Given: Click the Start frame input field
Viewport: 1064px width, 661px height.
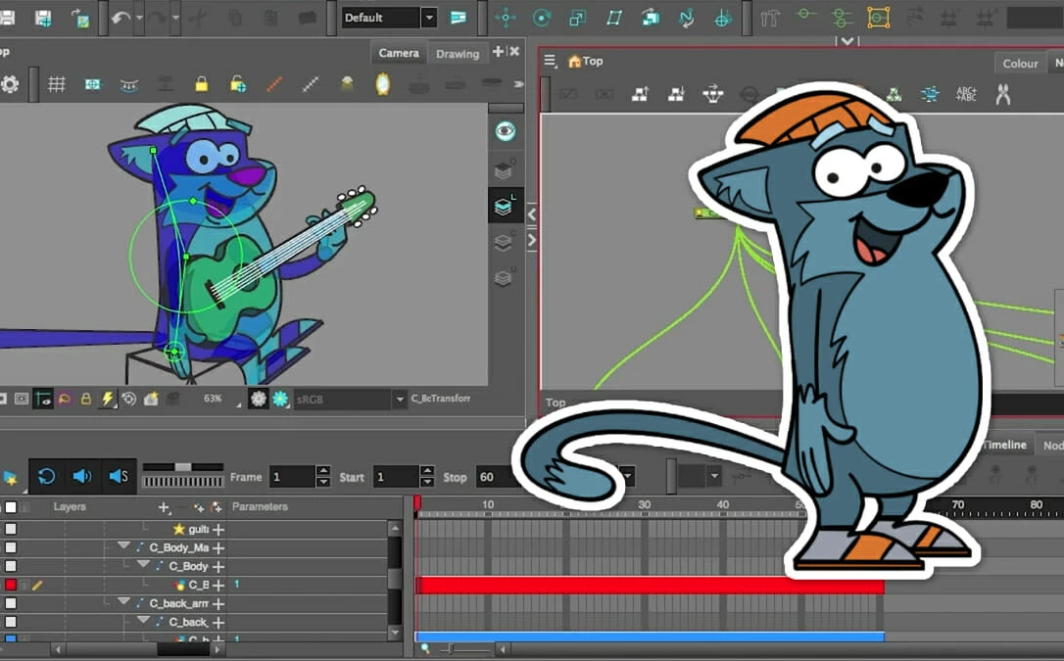Looking at the screenshot, I should [x=396, y=477].
